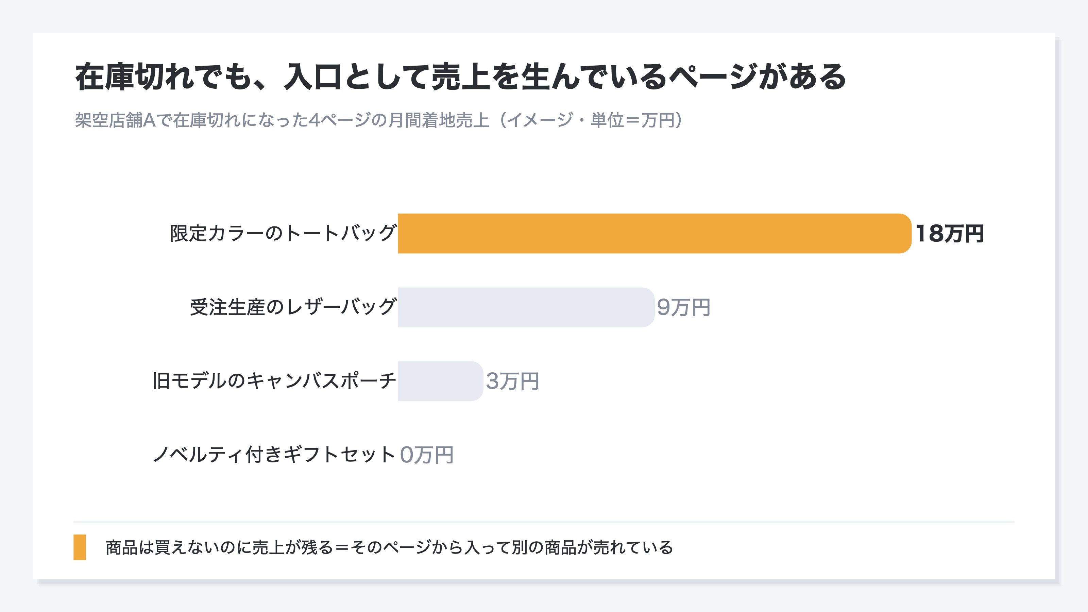Click the 9万円 value label
The image size is (1088, 612).
point(683,307)
